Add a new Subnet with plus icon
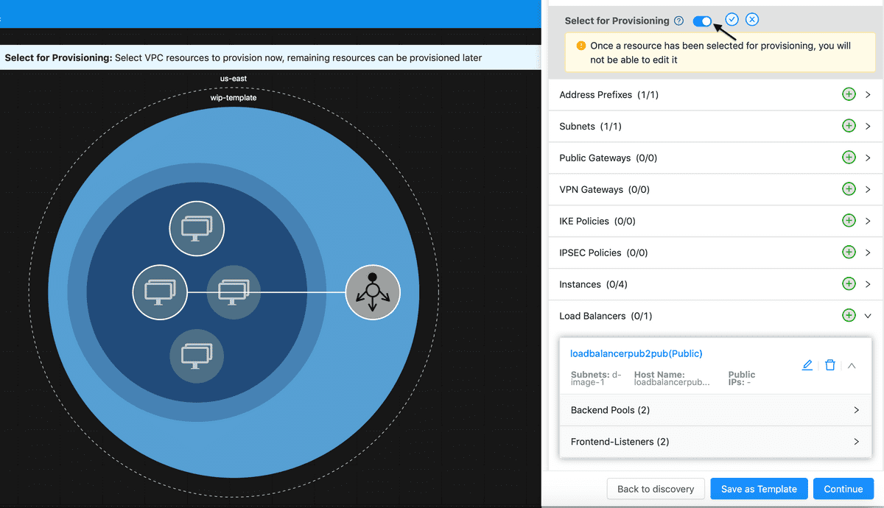Image resolution: width=884 pixels, height=508 pixels. (x=849, y=127)
